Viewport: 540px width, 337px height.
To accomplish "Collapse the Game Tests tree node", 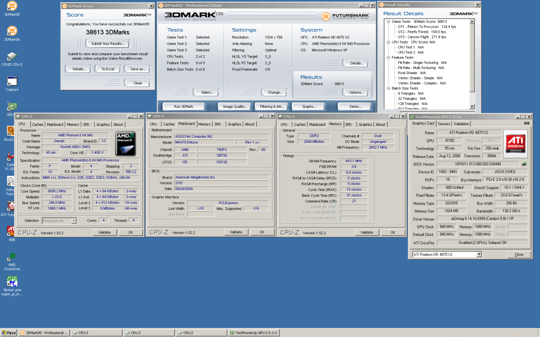I will (389, 21).
